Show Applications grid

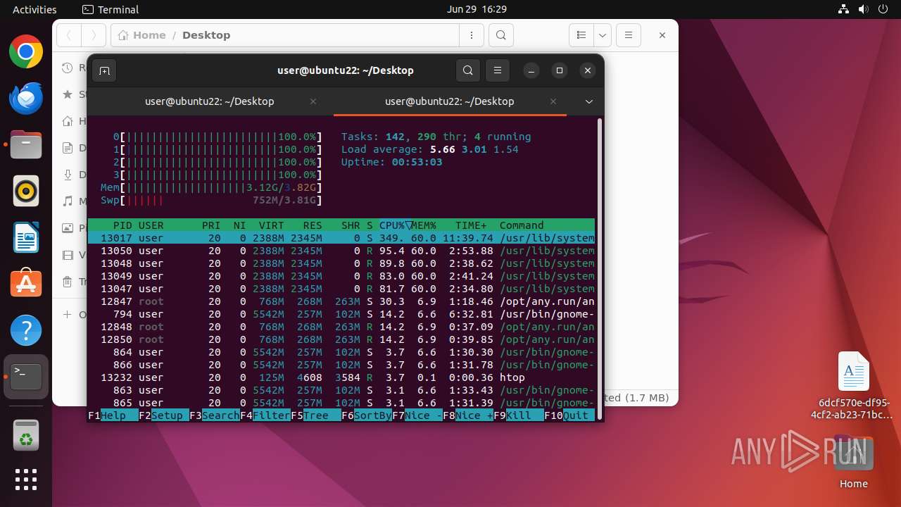[26, 480]
